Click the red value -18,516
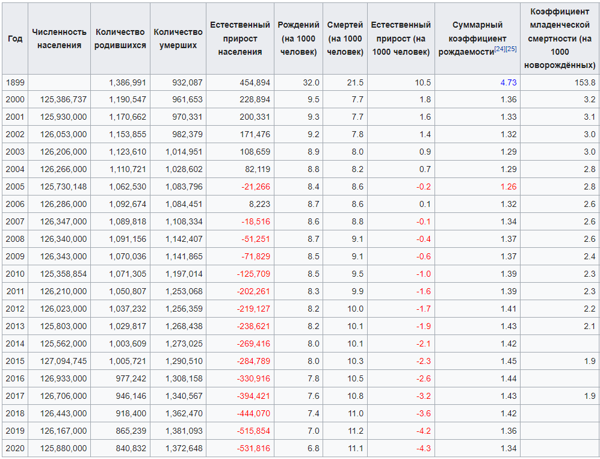Viewport: 600px width, 459px height. 256,222
